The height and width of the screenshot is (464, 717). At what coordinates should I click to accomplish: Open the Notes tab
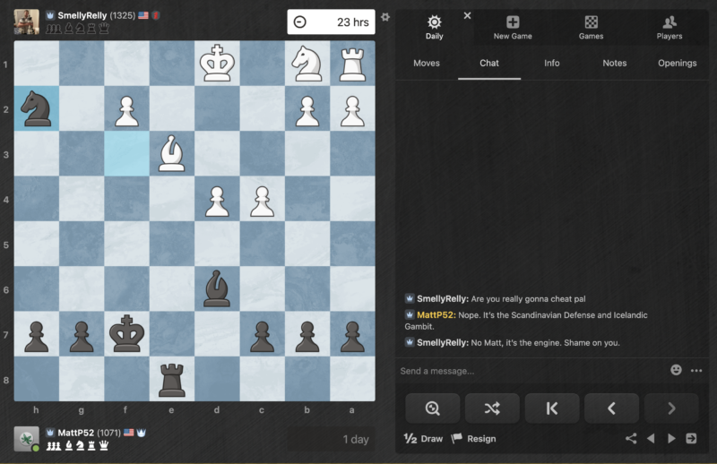[614, 63]
